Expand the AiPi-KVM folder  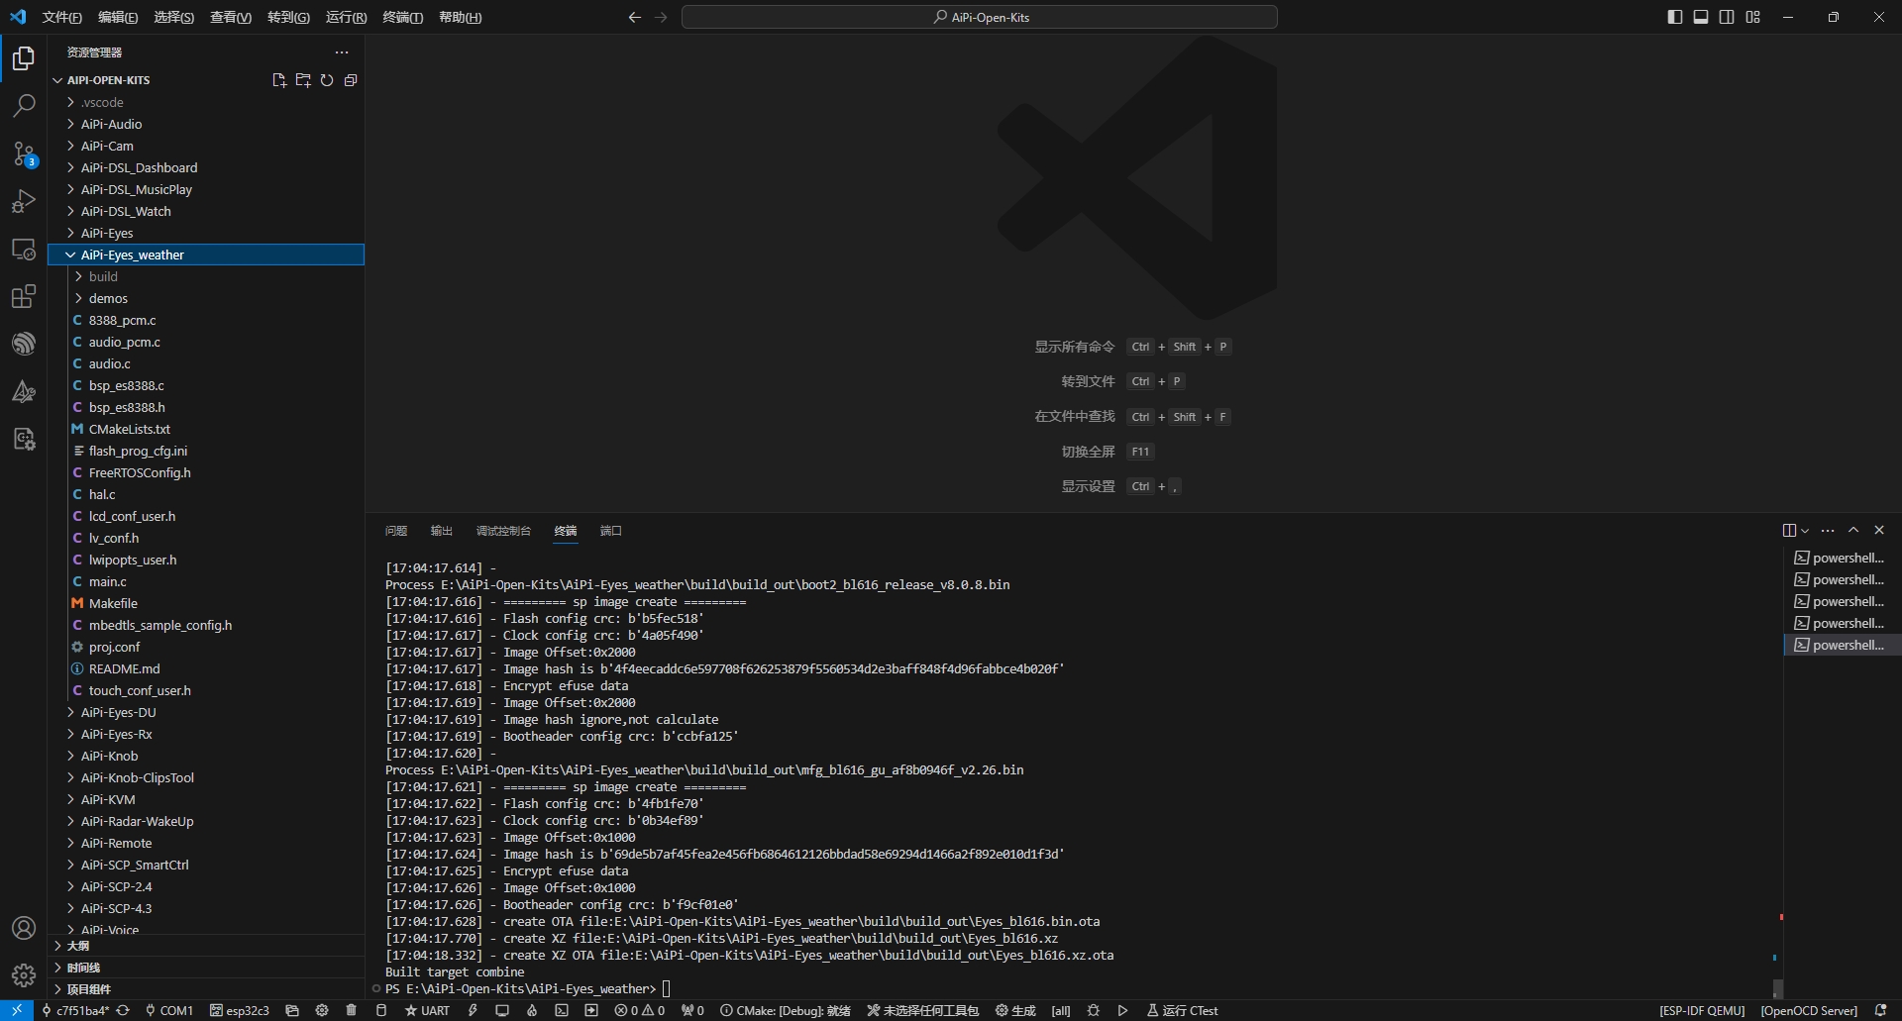[206, 799]
